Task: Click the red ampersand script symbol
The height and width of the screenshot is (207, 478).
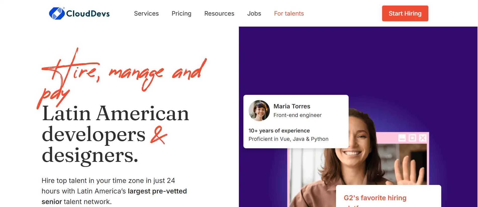Action: [x=158, y=135]
